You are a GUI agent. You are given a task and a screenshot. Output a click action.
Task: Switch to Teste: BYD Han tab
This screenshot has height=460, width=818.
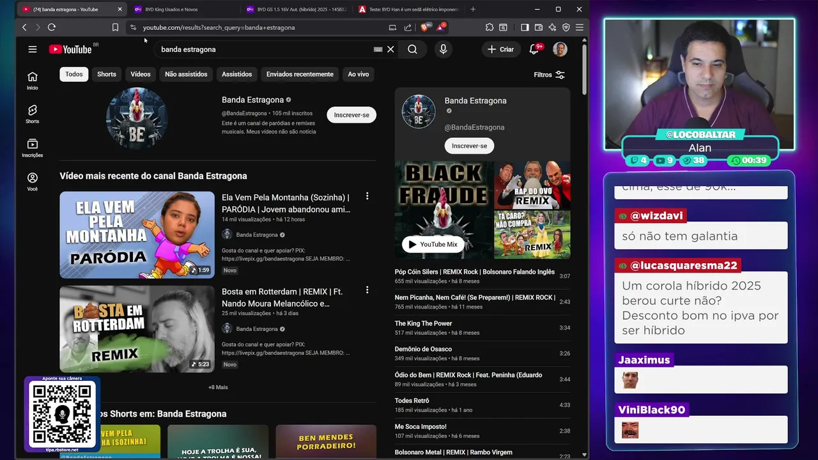408,10
